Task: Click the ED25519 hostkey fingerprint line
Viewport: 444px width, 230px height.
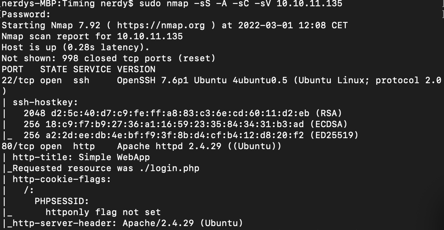Action: pyautogui.click(x=191, y=135)
